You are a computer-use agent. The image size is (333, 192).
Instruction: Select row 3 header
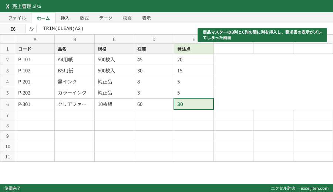pos(8,71)
